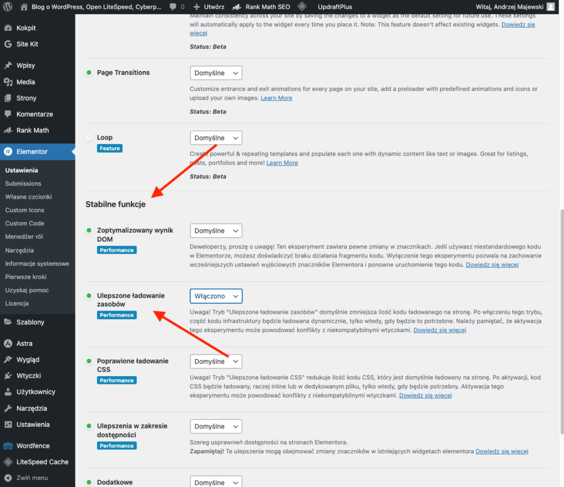Click the Wtyczki plugin icon
The width and height of the screenshot is (564, 487).
click(8, 376)
